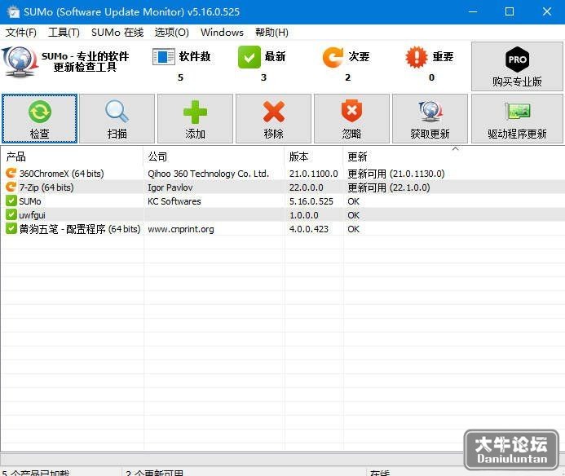Click orange update icon beside 7-Zip

tap(11, 187)
